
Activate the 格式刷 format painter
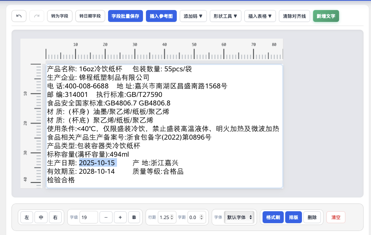[x=273, y=217]
